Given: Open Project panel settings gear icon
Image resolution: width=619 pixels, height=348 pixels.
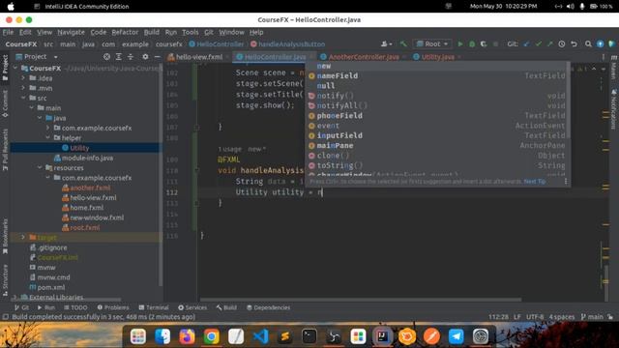Looking at the screenshot, I should 145,57.
